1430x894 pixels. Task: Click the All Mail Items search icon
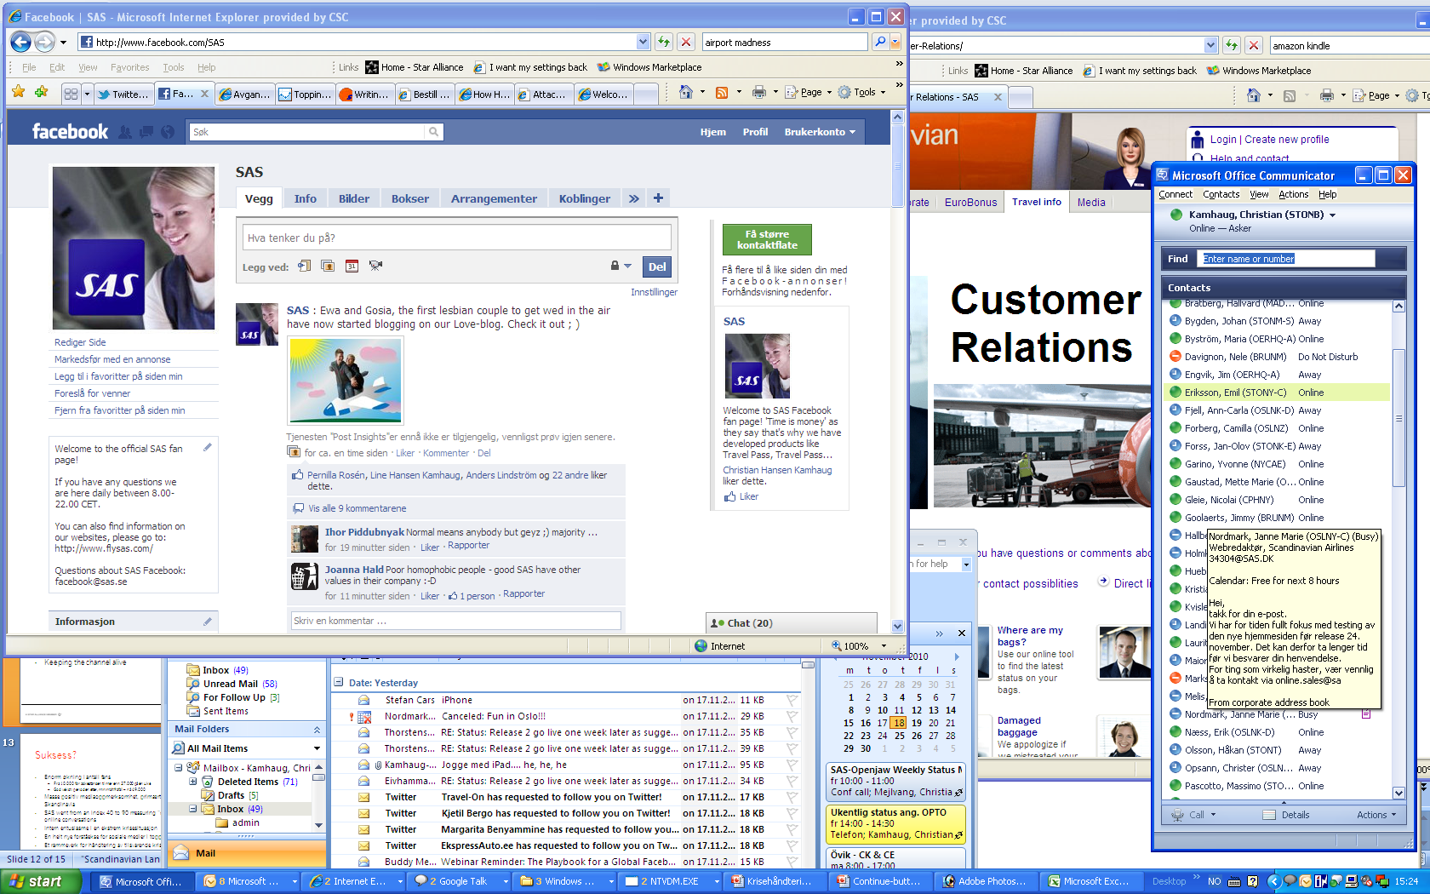[179, 748]
